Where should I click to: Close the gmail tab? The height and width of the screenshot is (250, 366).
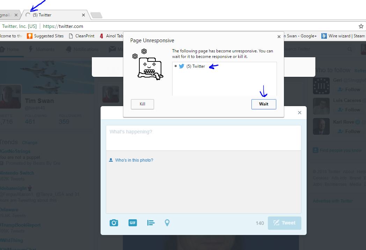[16, 15]
